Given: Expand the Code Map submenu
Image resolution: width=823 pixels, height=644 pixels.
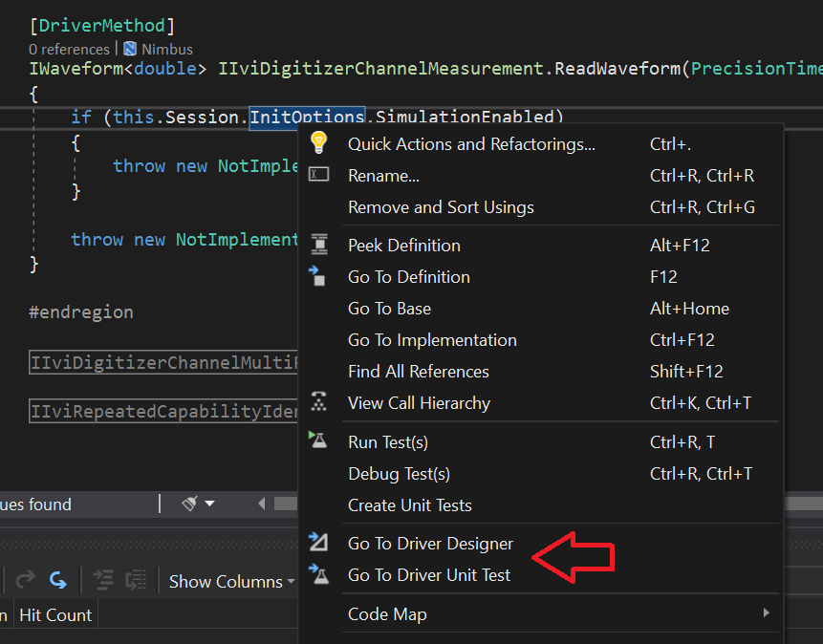Looking at the screenshot, I should click(767, 612).
